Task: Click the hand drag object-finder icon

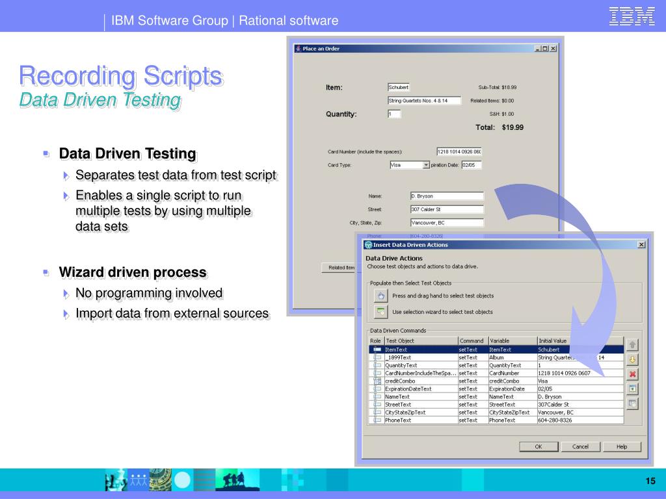Action: [380, 296]
